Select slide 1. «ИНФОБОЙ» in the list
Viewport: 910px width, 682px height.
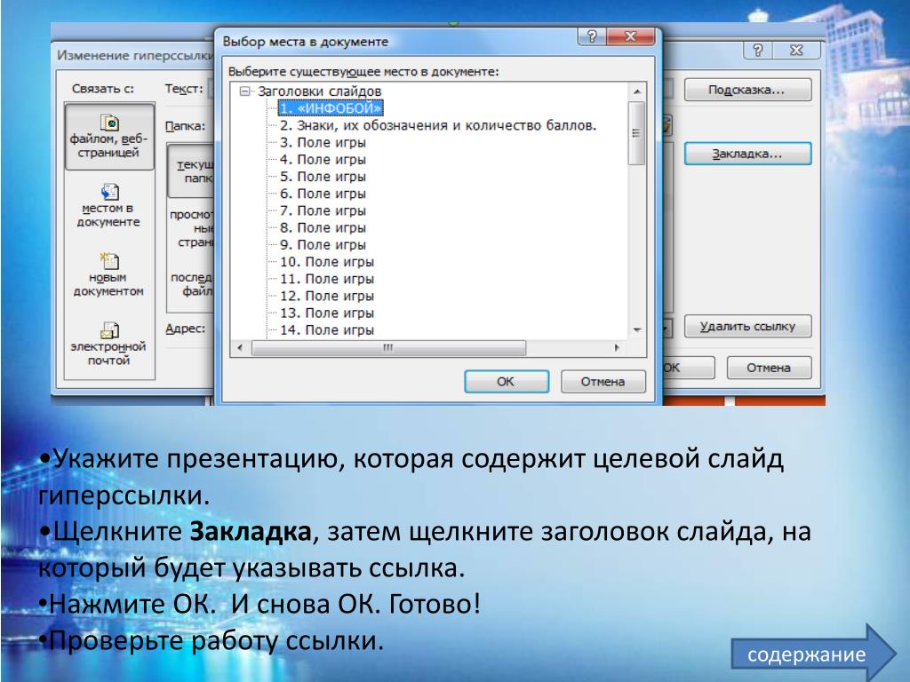(x=331, y=108)
